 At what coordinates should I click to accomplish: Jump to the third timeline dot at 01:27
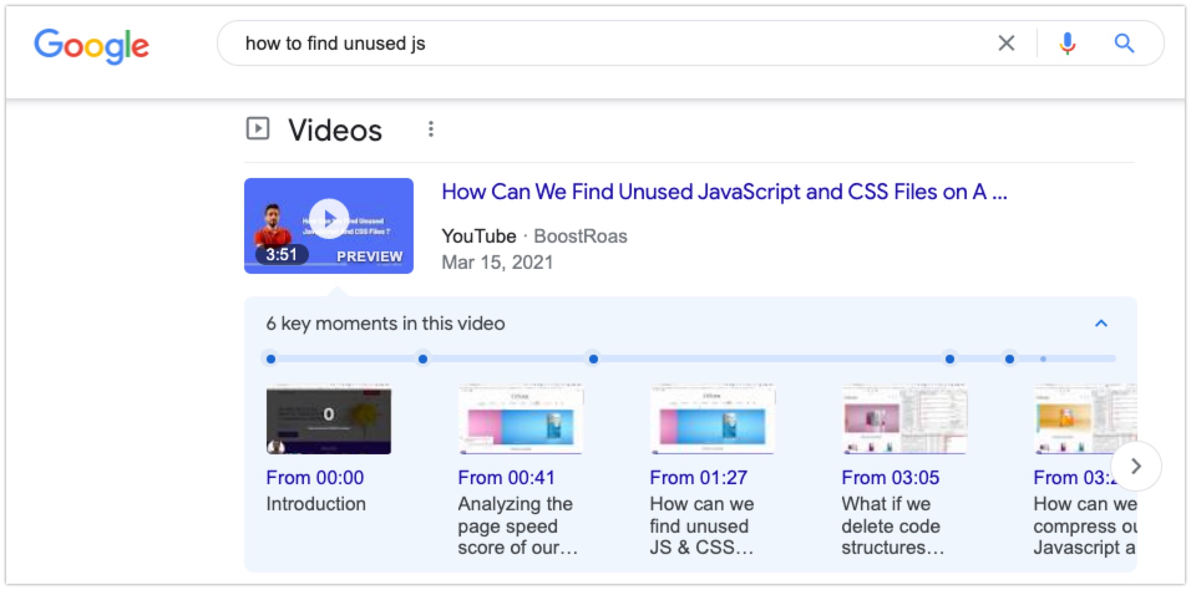click(593, 359)
